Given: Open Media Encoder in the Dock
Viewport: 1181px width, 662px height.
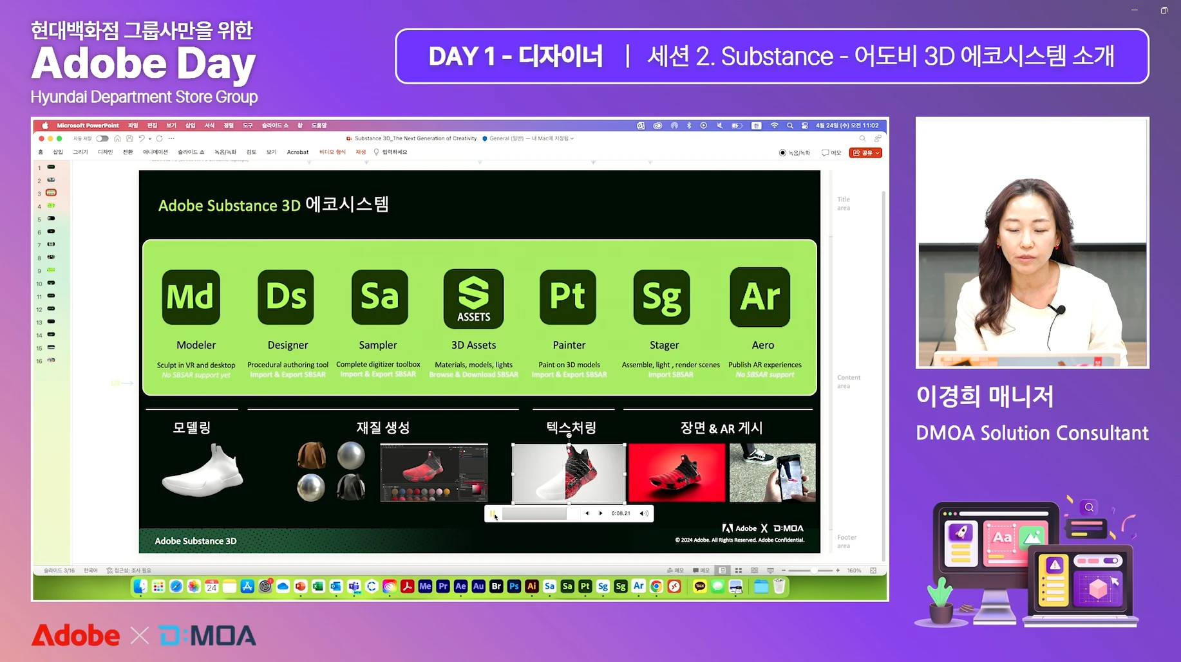Looking at the screenshot, I should tap(425, 586).
